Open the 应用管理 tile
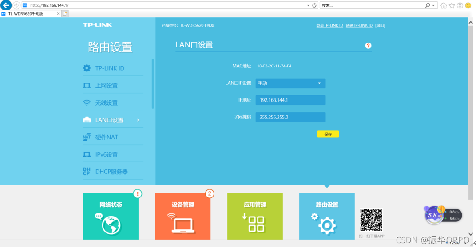The width and height of the screenshot is (476, 248). tap(255, 216)
